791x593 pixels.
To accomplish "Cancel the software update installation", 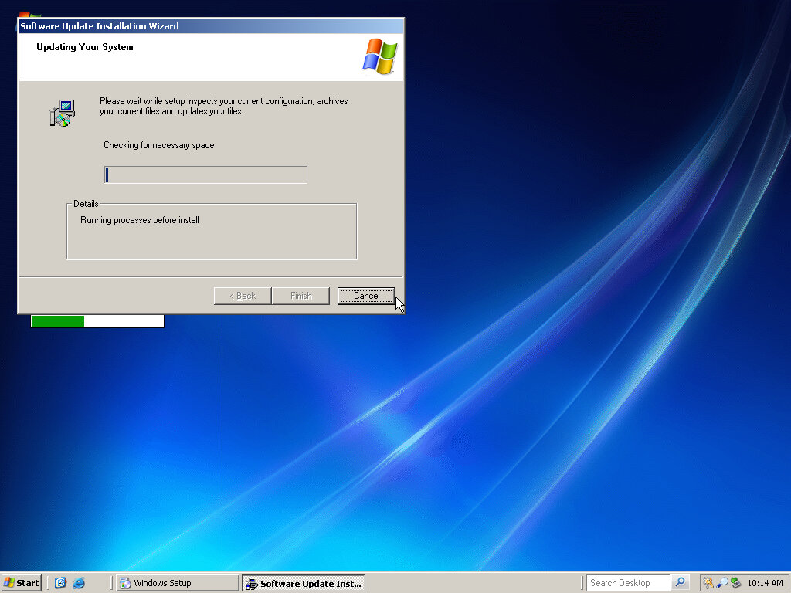I will click(366, 296).
